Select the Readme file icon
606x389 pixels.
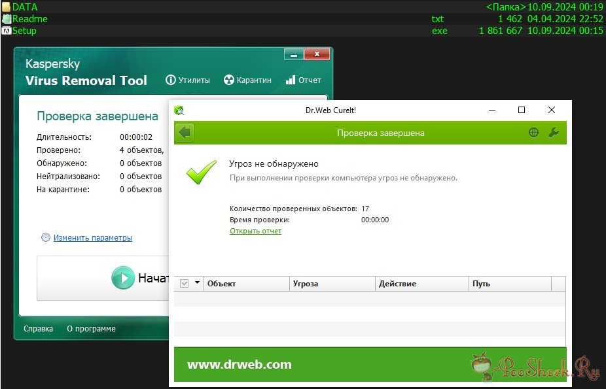[x=6, y=19]
